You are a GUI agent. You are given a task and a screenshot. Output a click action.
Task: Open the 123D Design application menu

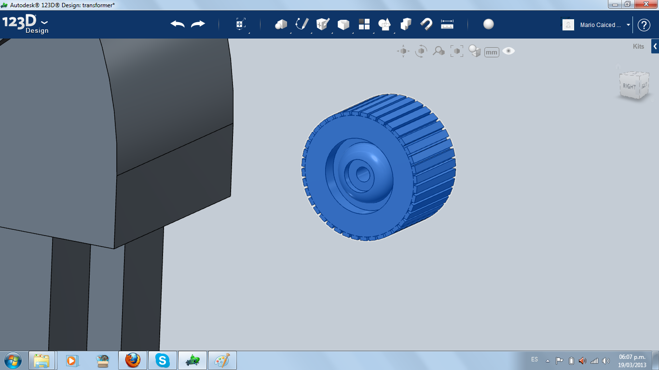pos(26,25)
